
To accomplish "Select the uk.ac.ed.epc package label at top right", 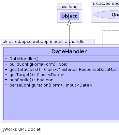I will point(106,4).
